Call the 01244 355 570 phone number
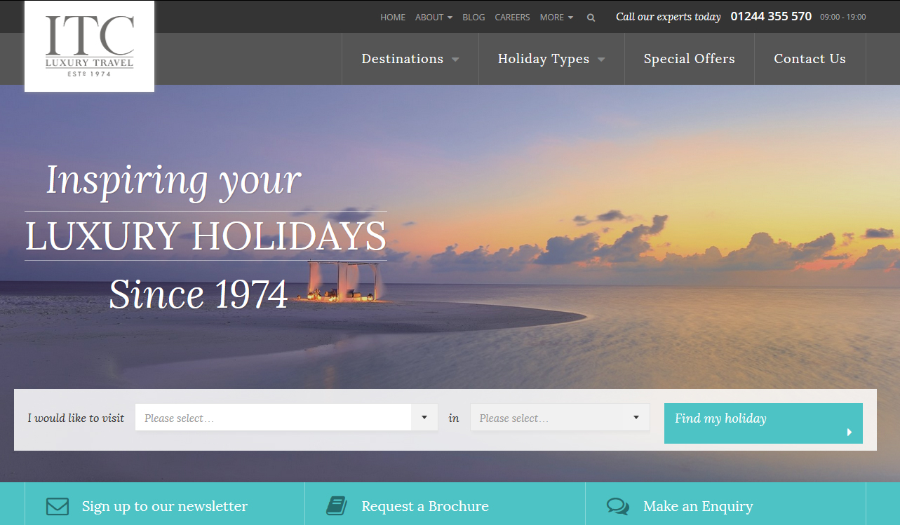 coord(771,16)
